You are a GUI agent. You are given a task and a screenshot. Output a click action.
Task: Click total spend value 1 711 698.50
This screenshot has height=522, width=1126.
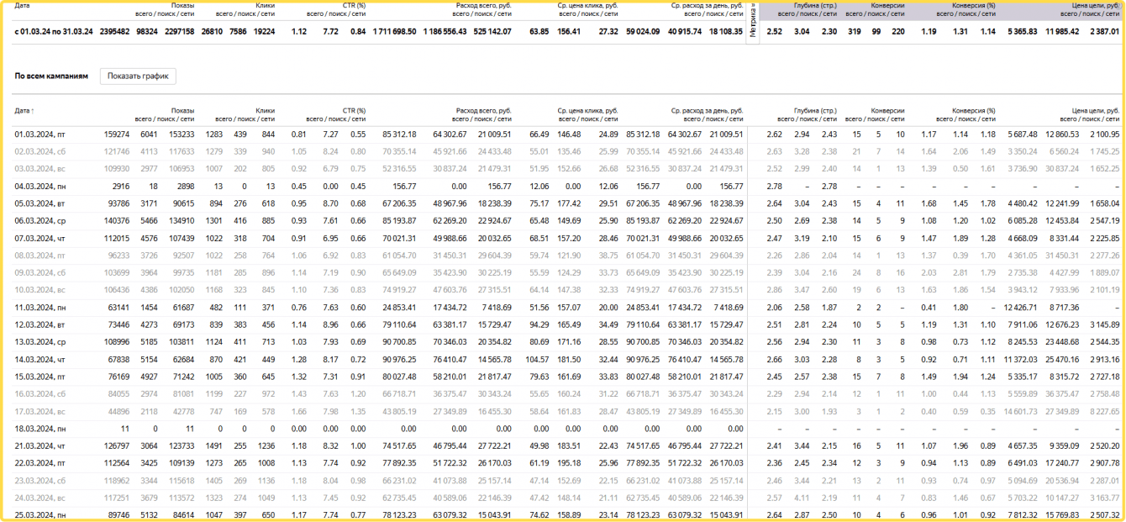[x=394, y=32]
